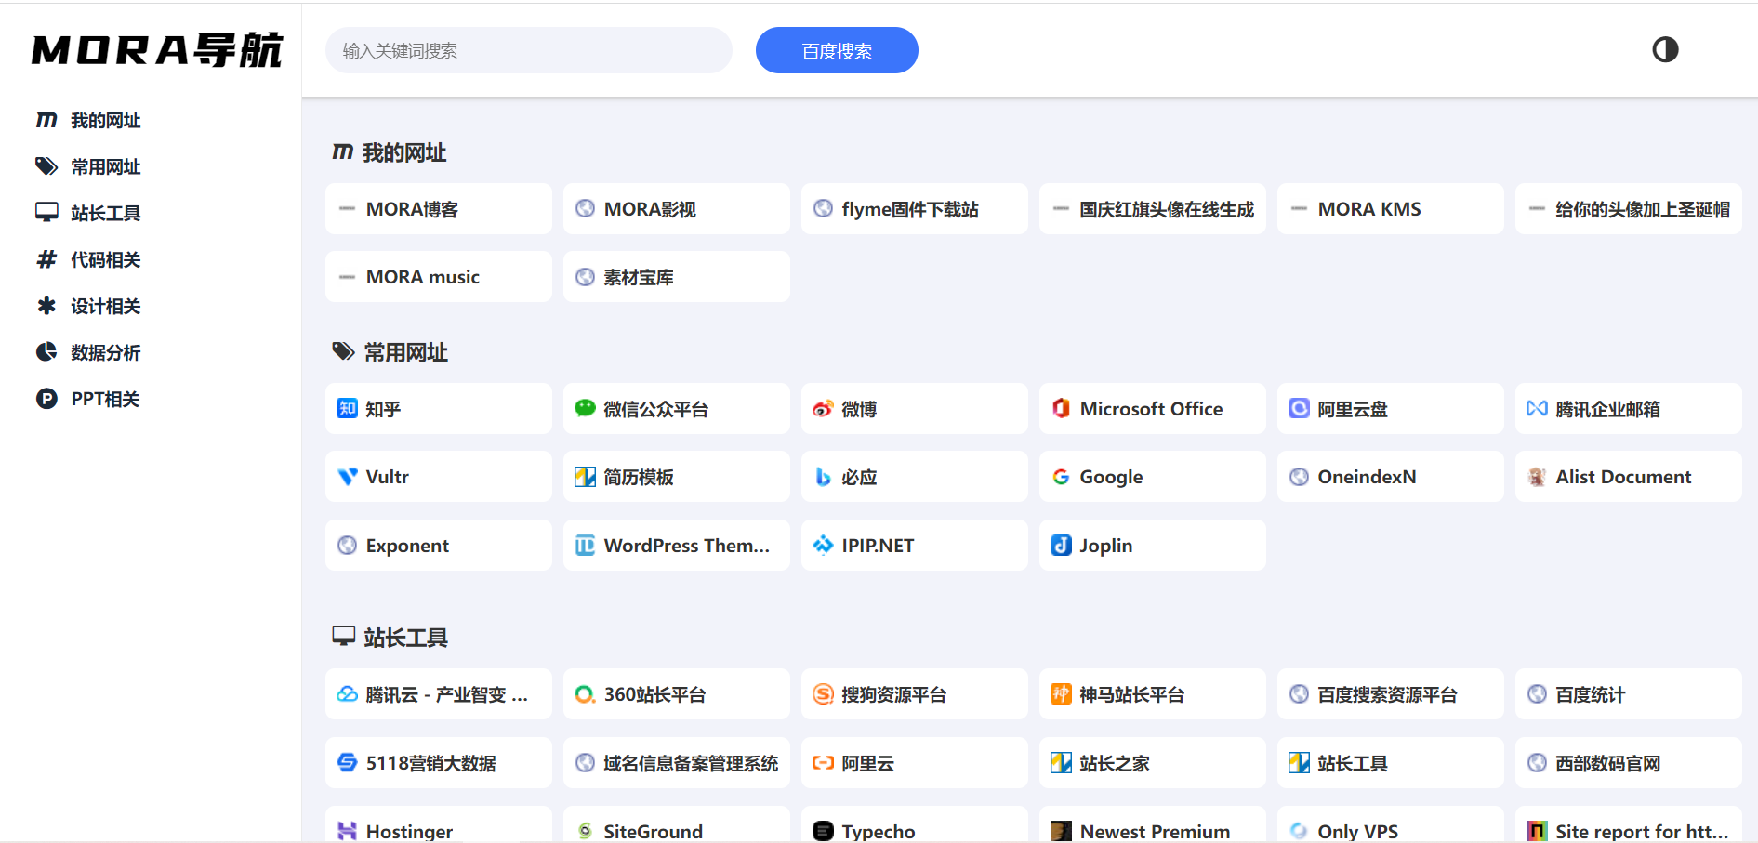Click the keyword search input field
This screenshot has height=843, width=1758.
click(x=528, y=50)
